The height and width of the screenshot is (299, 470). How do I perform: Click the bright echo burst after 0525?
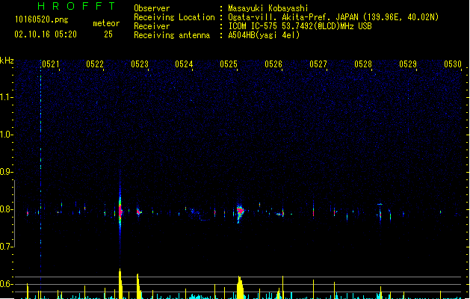coord(240,211)
